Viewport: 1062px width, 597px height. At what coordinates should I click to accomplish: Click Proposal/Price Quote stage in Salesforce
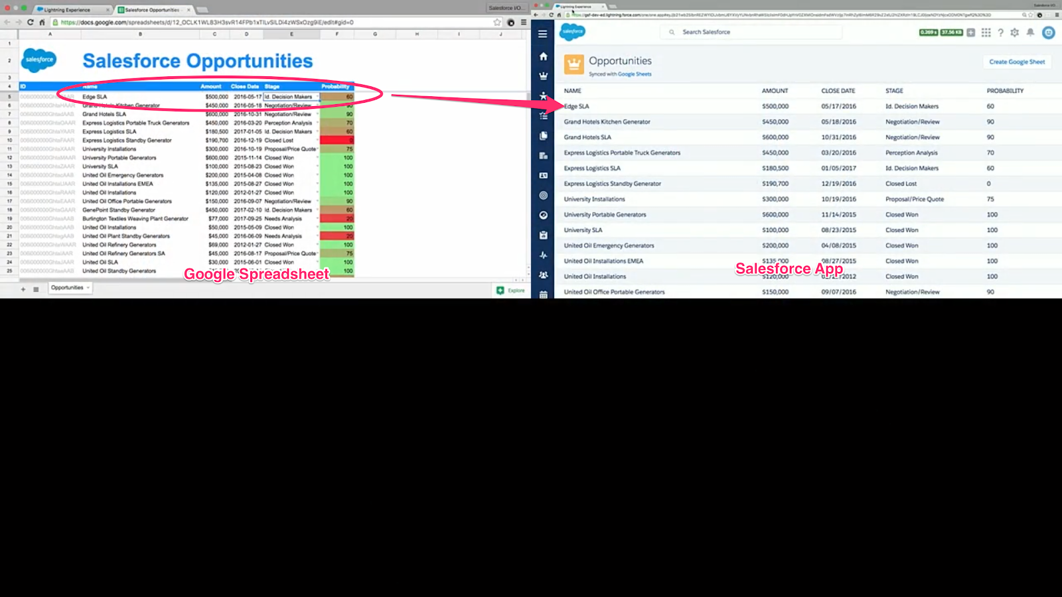tap(915, 200)
